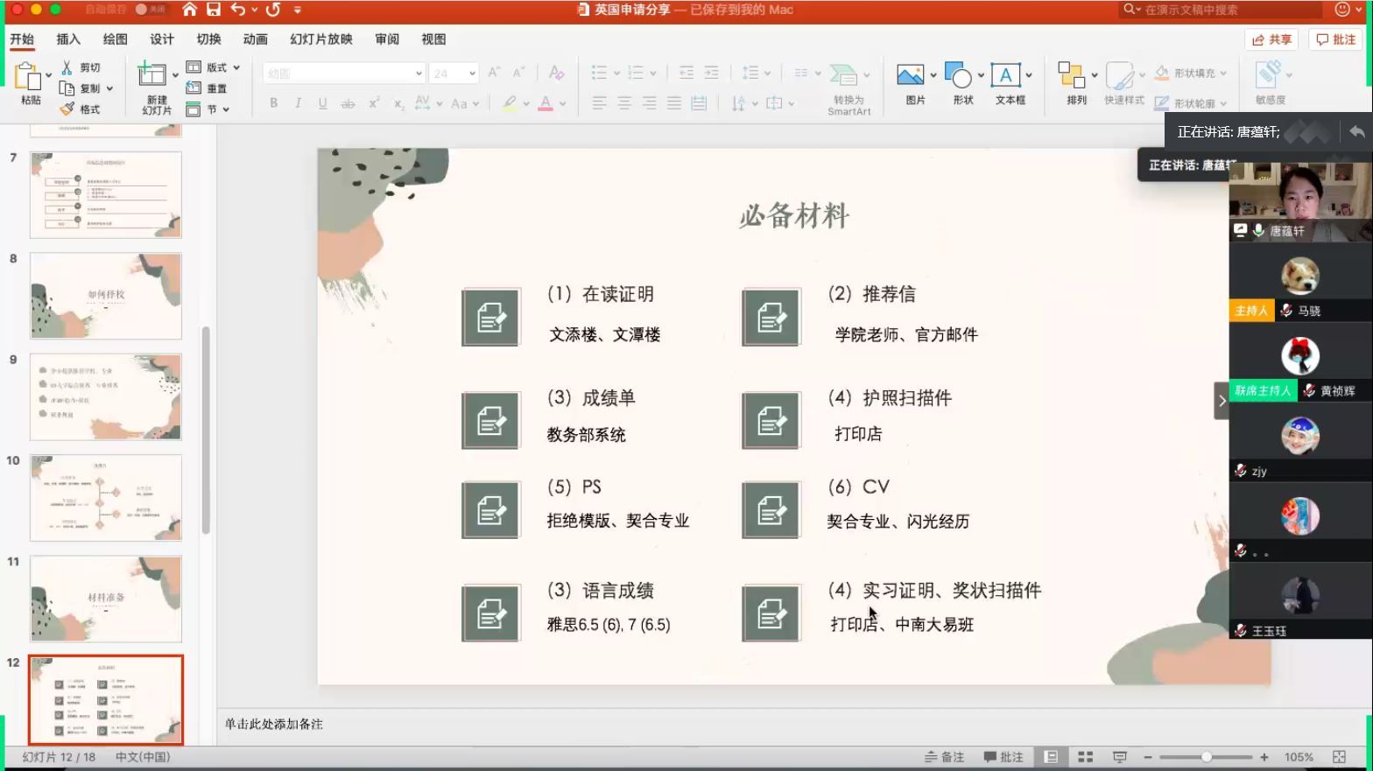Click the home icon in title bar

click(189, 10)
